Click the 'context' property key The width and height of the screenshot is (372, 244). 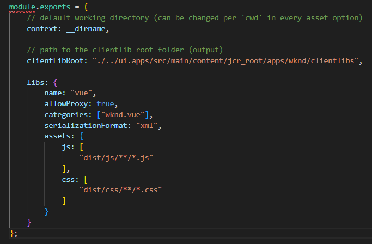click(42, 29)
